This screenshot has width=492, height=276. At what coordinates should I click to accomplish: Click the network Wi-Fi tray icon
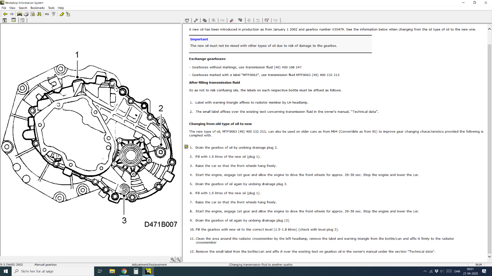431,271
